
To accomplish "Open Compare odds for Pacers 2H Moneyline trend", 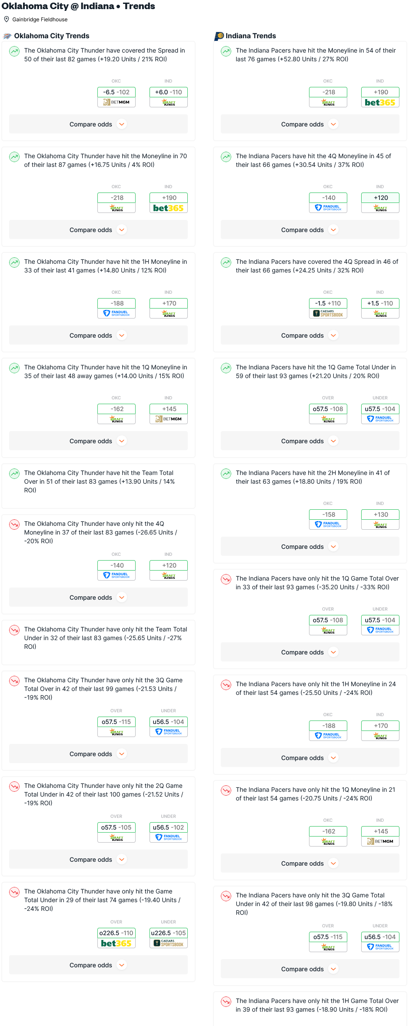I will (x=310, y=547).
